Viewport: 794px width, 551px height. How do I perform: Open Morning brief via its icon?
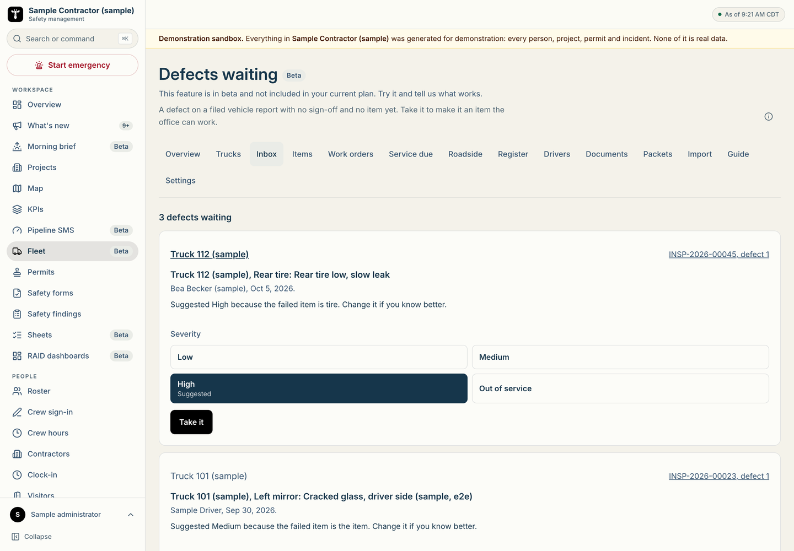point(17,147)
